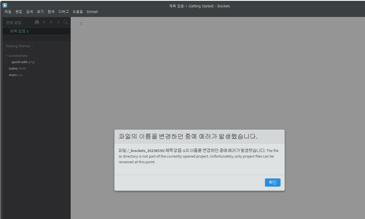Open the 검색 menu

(x=29, y=12)
